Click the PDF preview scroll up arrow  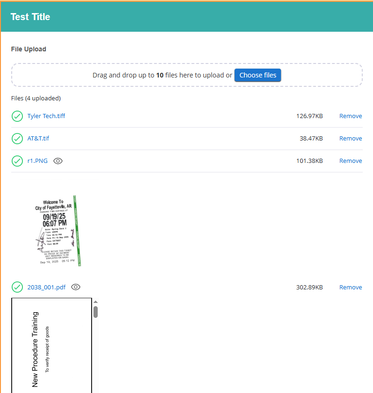96,302
